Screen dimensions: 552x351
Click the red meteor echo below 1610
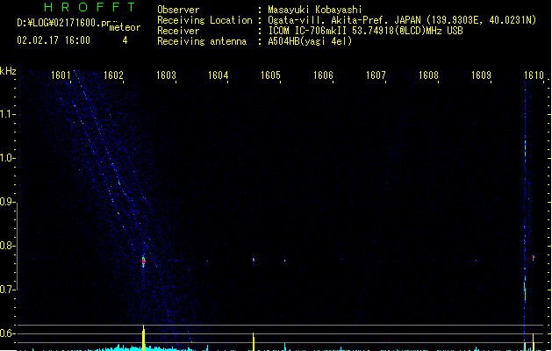click(x=534, y=258)
